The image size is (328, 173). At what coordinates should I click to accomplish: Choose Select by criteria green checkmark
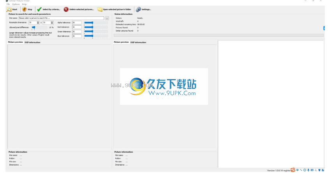click(x=49, y=9)
